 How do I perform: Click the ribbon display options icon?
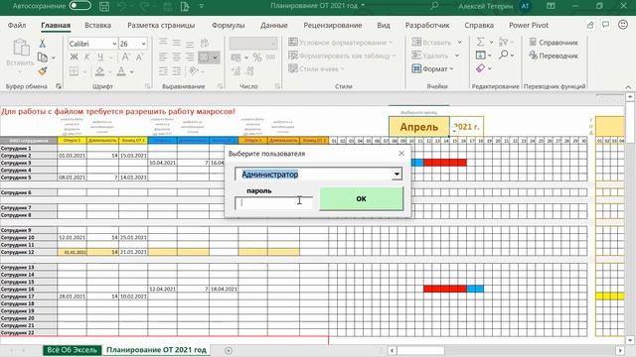551,6
